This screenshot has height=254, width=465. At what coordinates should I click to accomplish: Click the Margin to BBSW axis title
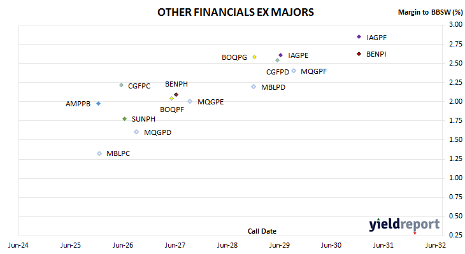[x=431, y=12]
